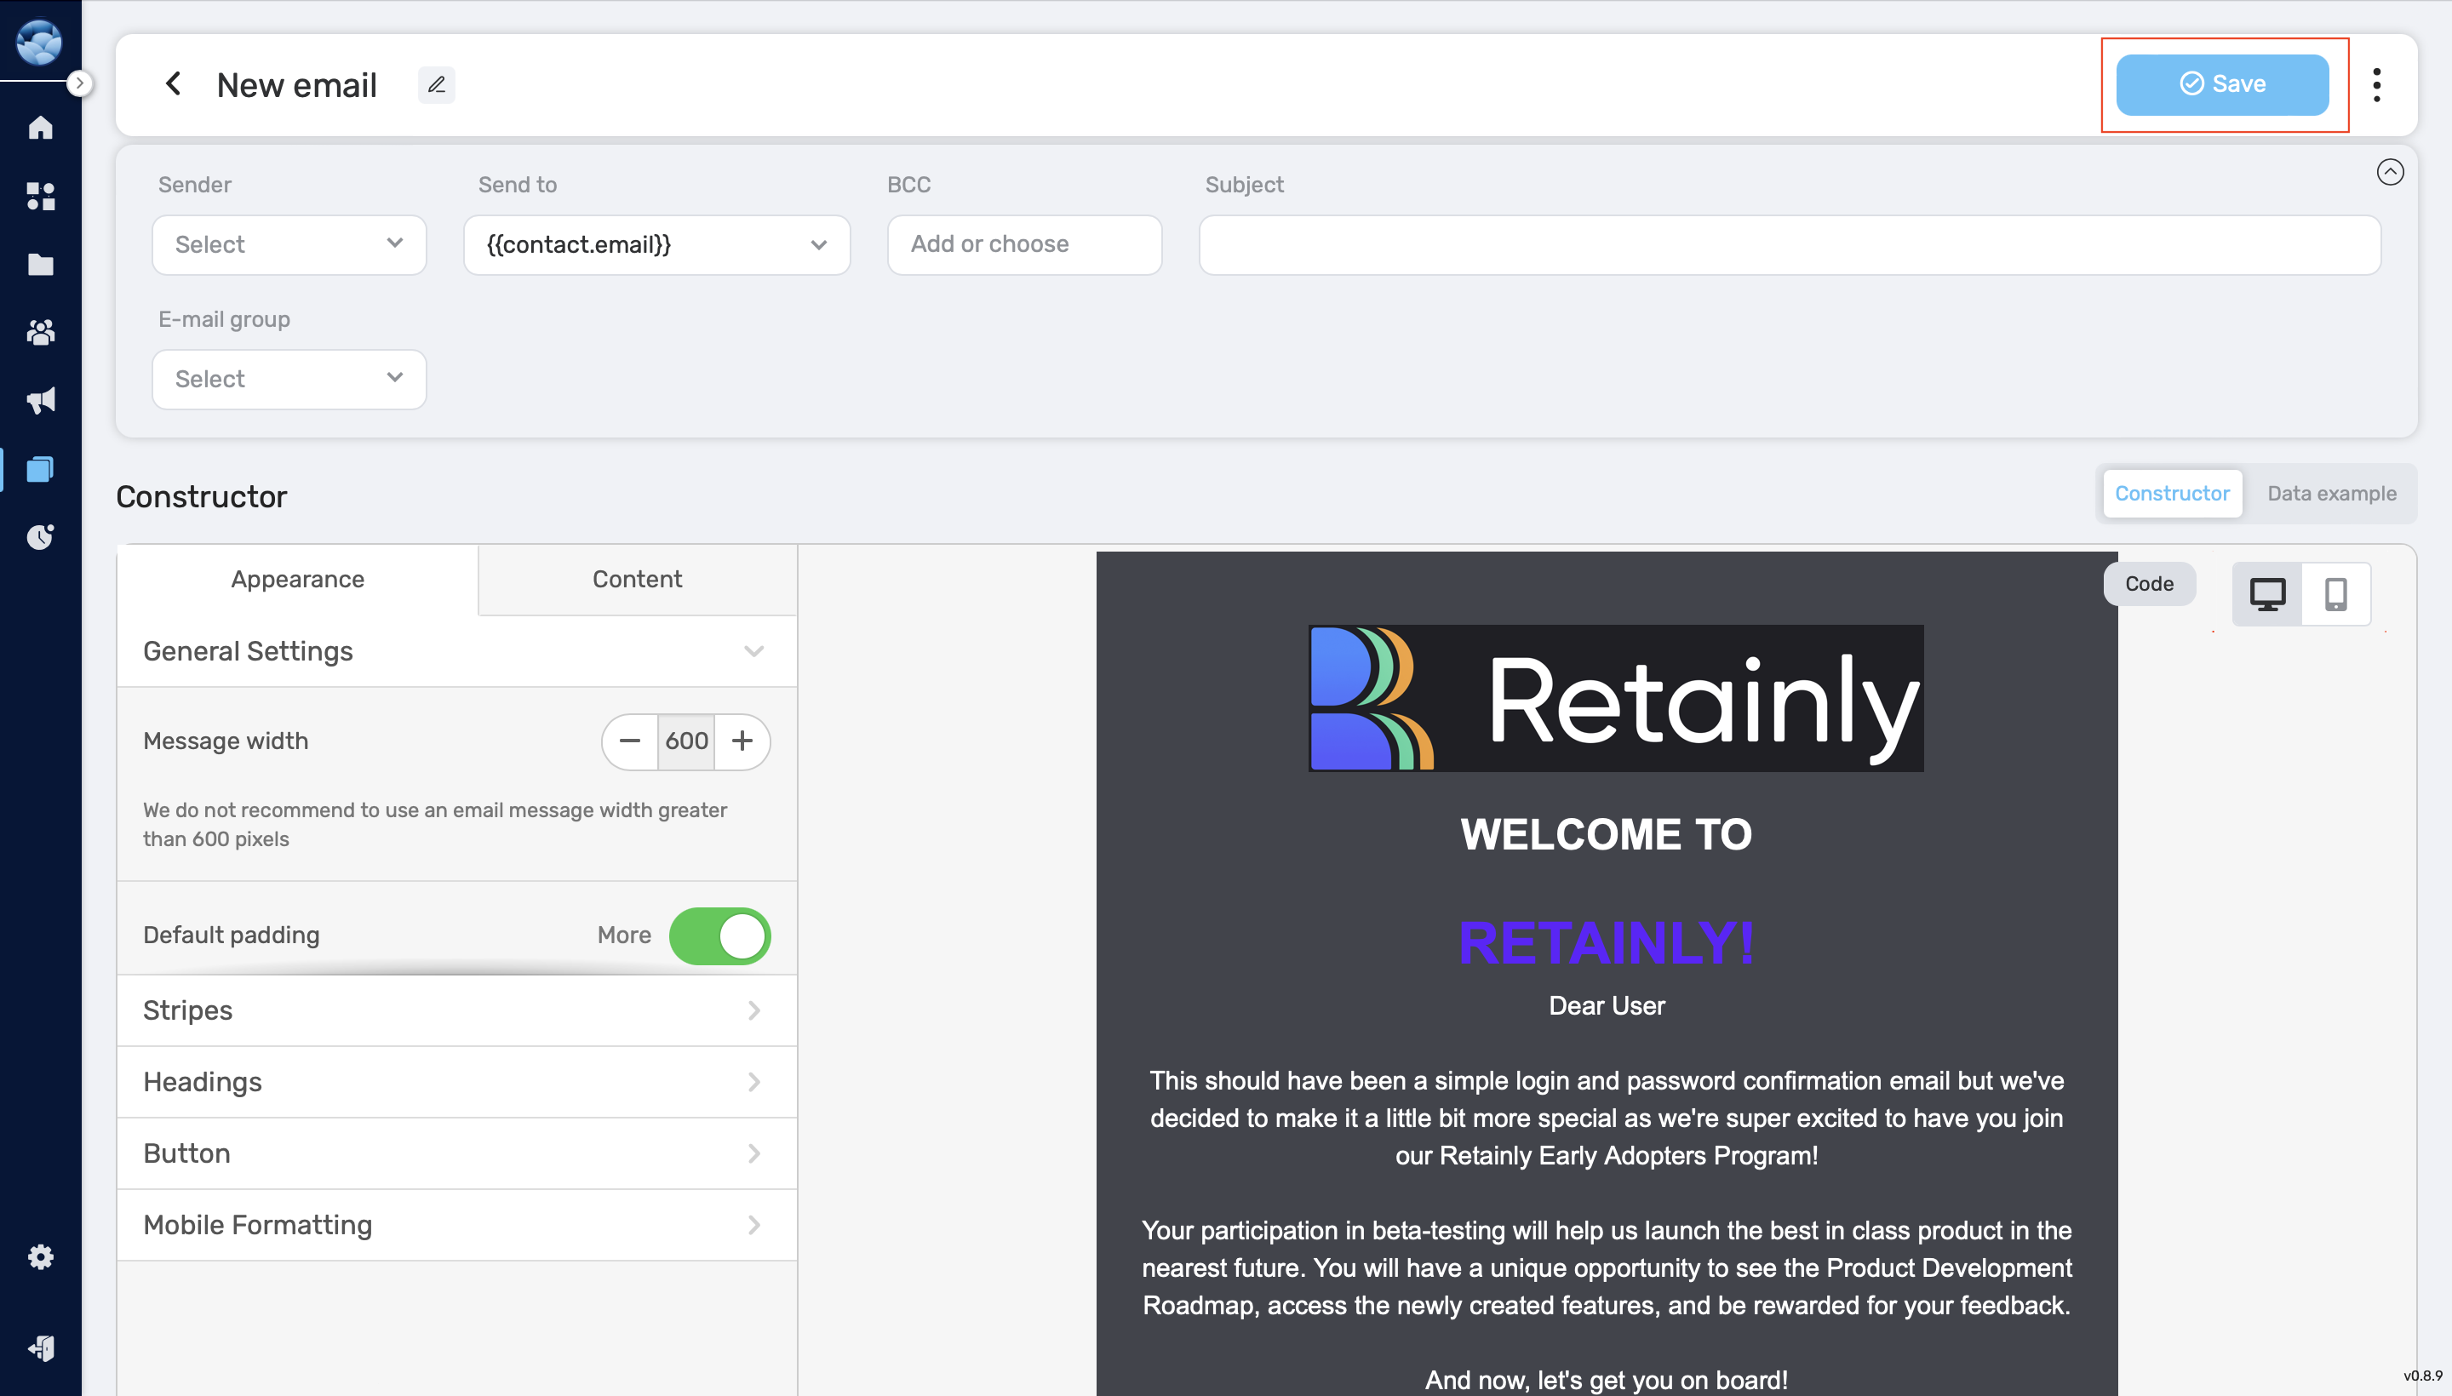
Task: Select the Data example tab
Action: tap(2332, 494)
